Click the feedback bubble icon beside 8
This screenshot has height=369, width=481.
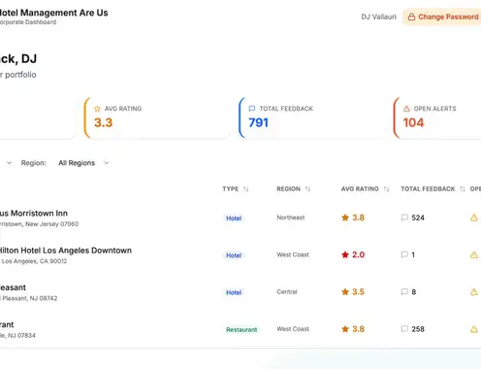[404, 292]
